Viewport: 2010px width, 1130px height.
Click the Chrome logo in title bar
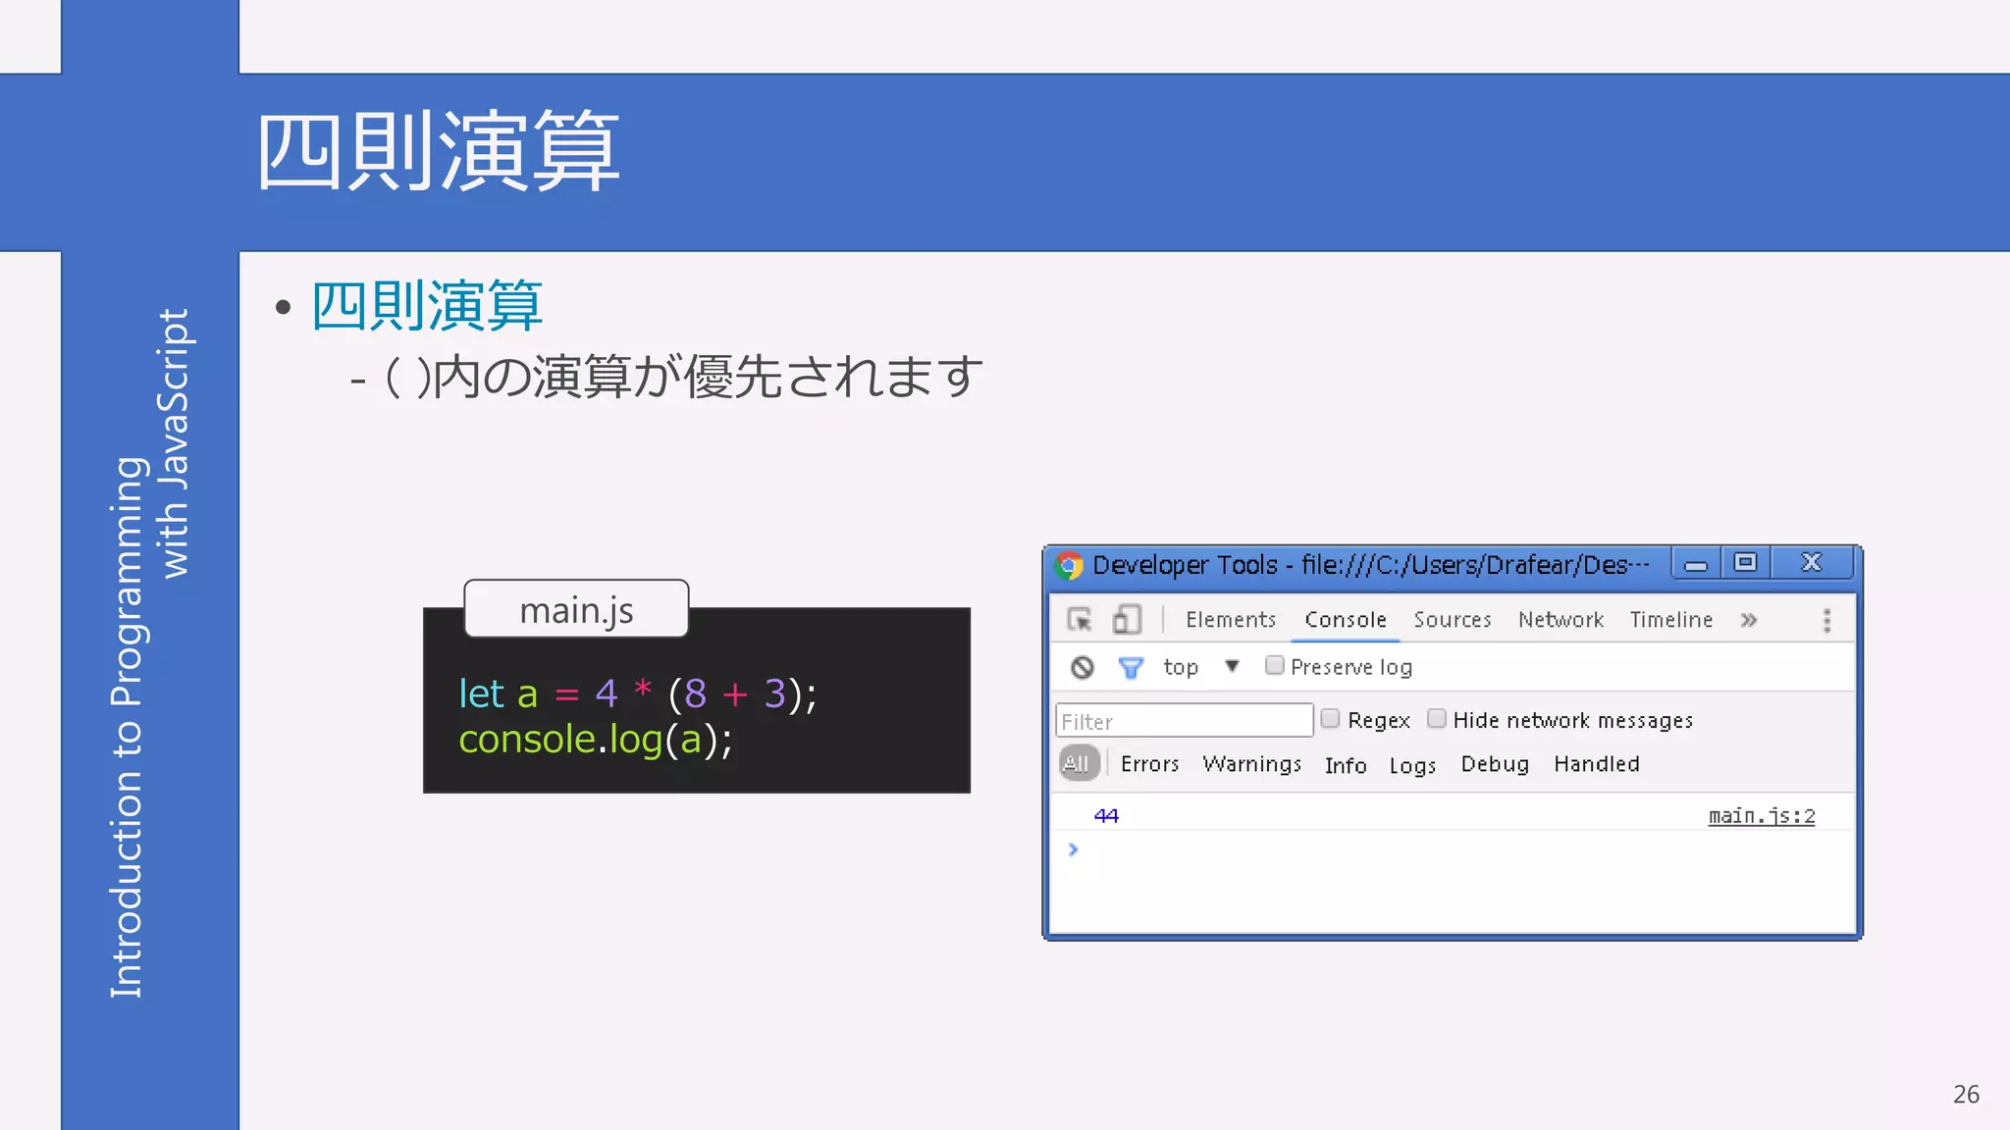(x=1070, y=565)
